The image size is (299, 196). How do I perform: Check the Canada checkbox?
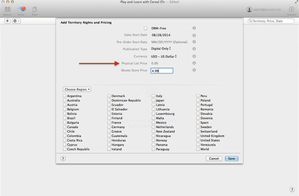point(65,127)
